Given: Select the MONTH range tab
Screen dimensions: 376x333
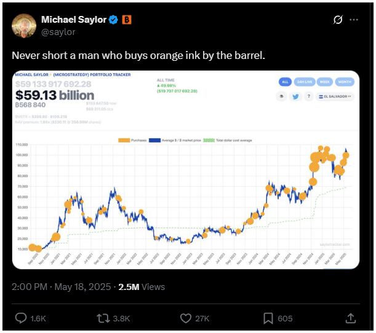Looking at the screenshot, I should click(345, 82).
